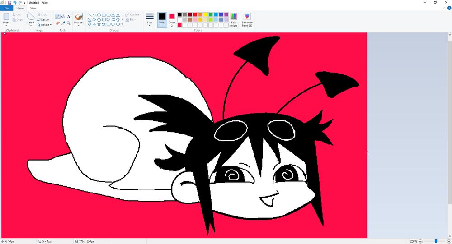Click the Paste clipboard icon

tap(6, 17)
